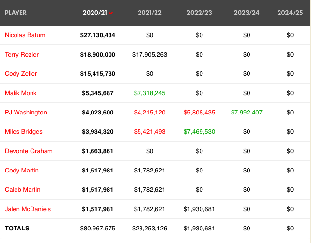311x243 pixels.
Task: Select the green $7,992,407 value
Action: pyautogui.click(x=247, y=113)
